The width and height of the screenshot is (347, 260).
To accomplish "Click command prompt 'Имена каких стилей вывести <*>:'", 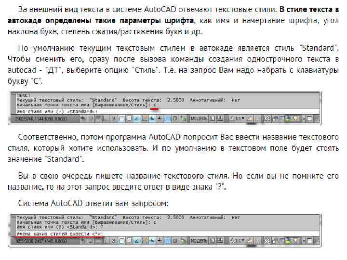I will click(60, 234).
